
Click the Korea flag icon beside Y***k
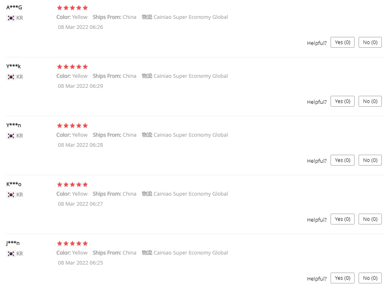pyautogui.click(x=11, y=77)
